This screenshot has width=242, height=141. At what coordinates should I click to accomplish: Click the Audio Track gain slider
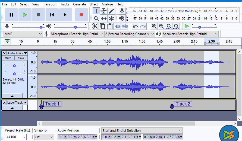click(x=14, y=66)
